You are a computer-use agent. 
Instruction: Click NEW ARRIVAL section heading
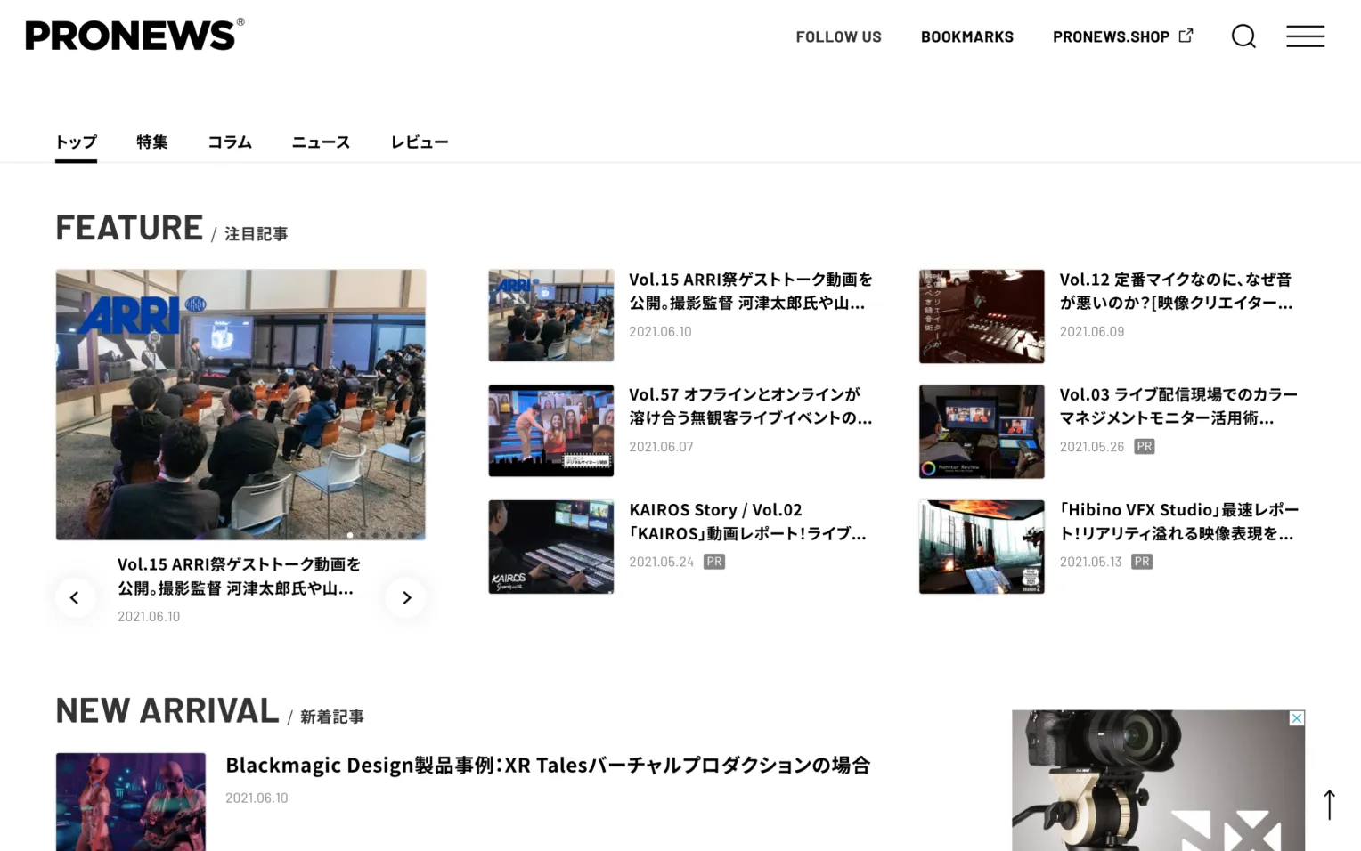(x=167, y=710)
